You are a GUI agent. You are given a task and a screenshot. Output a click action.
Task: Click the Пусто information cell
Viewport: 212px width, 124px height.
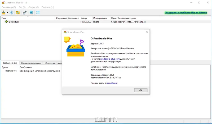point(96,22)
